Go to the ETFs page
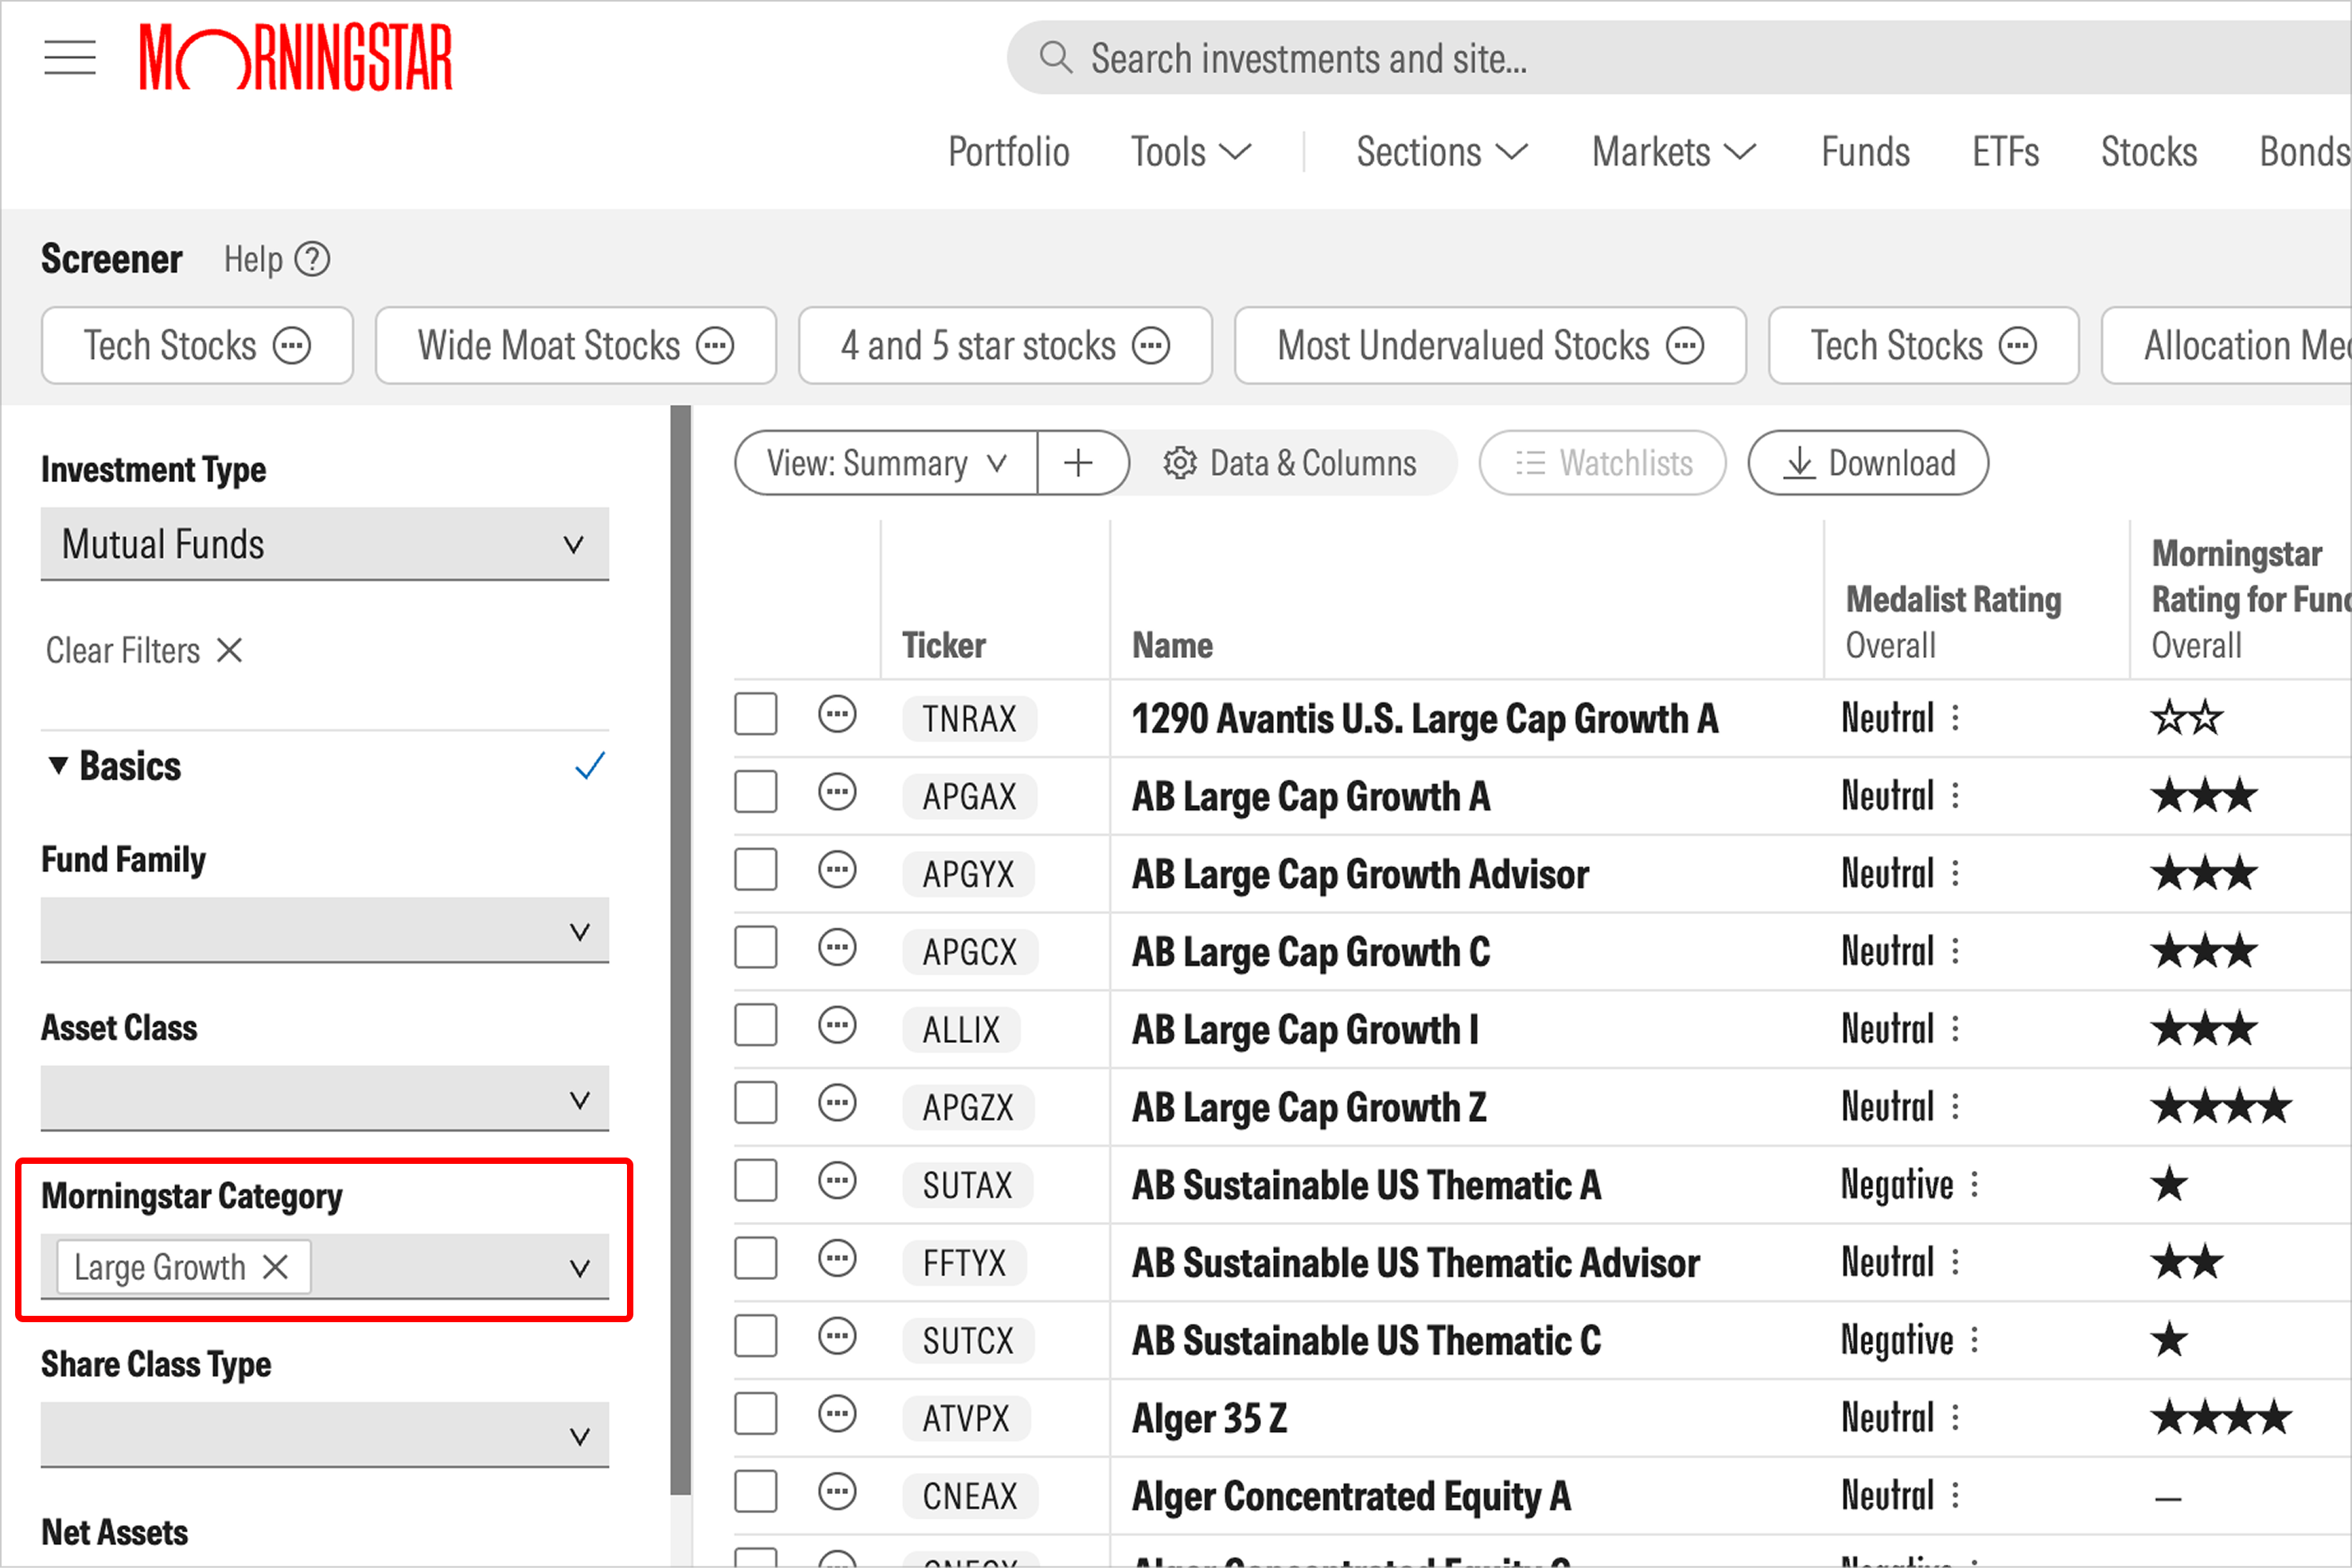 tap(2005, 152)
